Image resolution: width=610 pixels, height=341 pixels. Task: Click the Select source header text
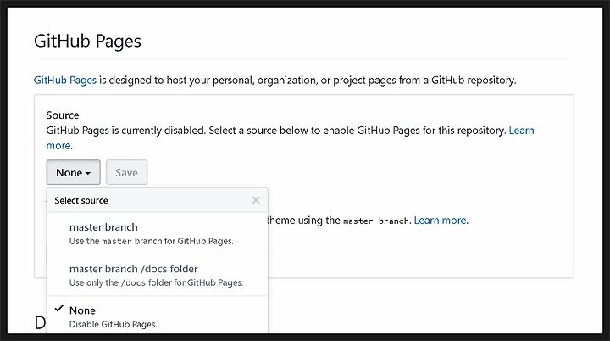click(x=81, y=200)
